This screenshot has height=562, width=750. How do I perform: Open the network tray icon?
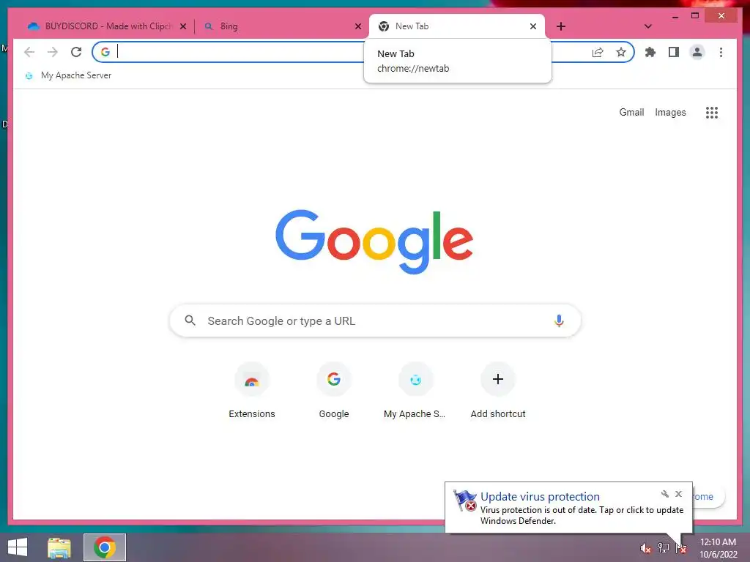click(x=663, y=548)
